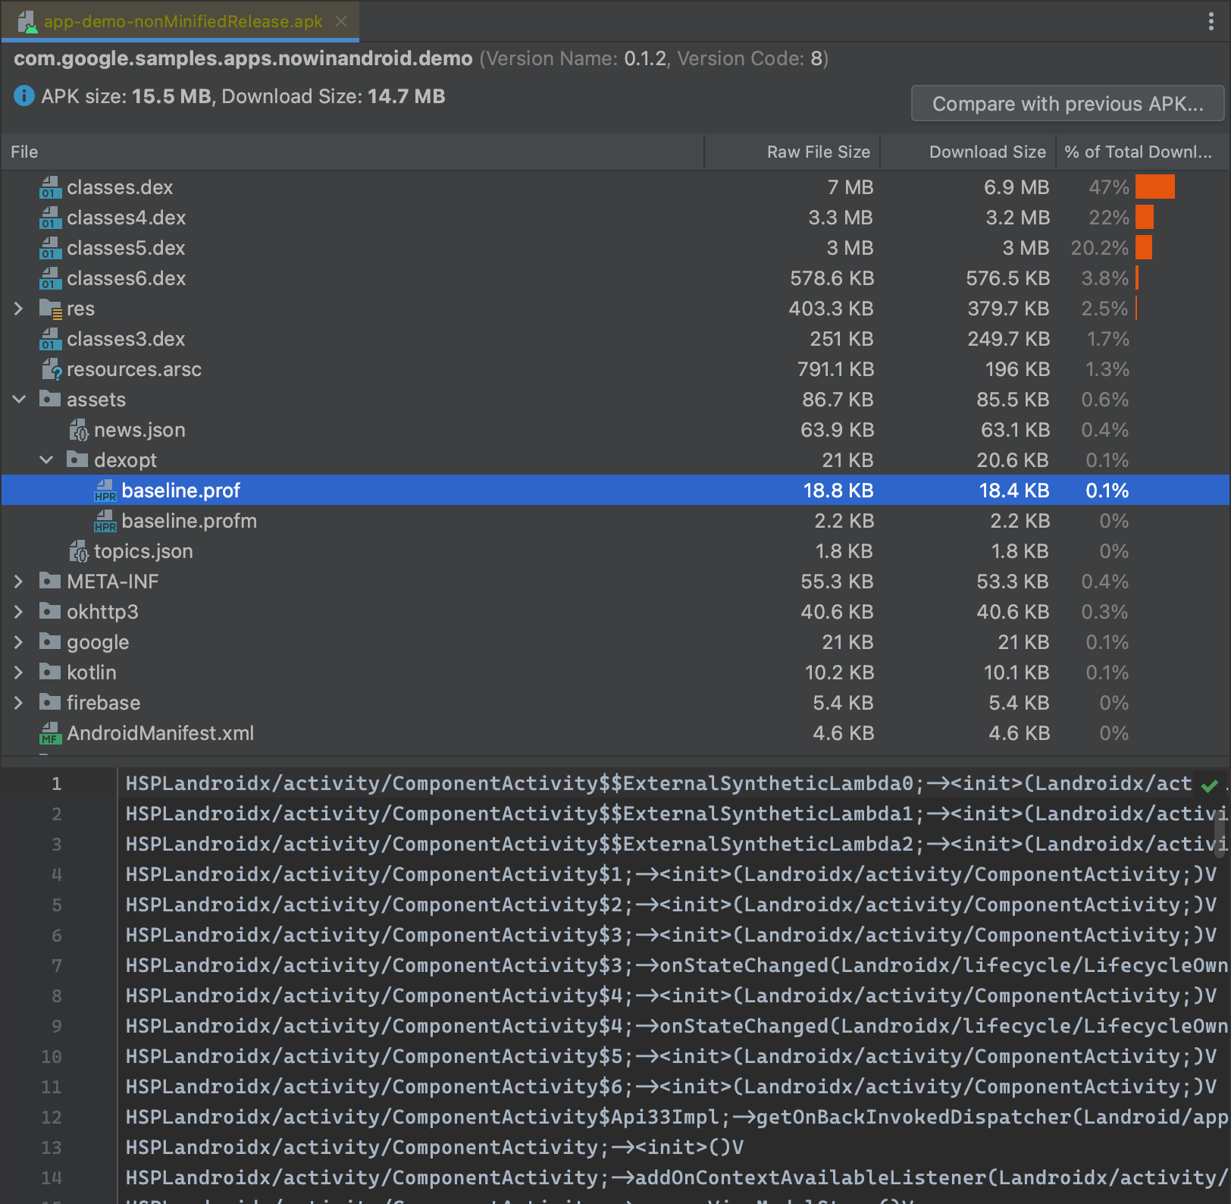Click the orange 47% download bar for classes.dex

click(1155, 187)
